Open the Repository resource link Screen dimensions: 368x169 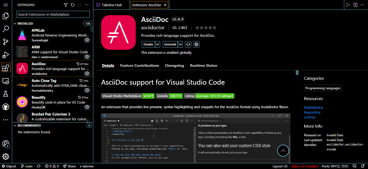(x=312, y=112)
